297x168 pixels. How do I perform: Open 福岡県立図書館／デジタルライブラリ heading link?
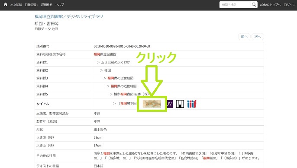tap(69, 16)
